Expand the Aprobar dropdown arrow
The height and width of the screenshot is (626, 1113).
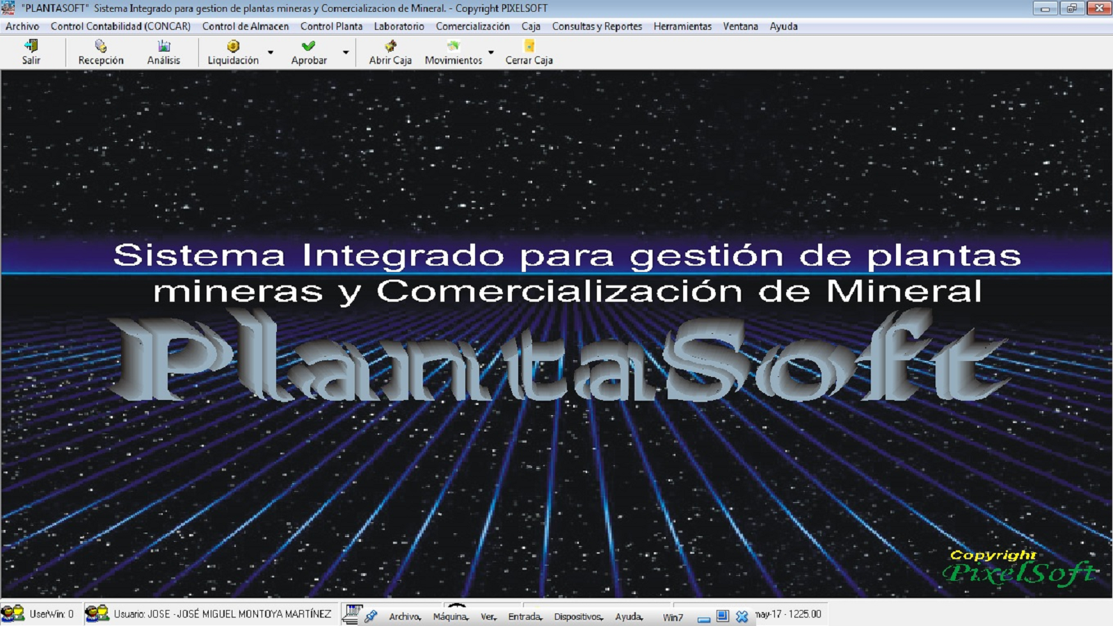click(x=346, y=52)
